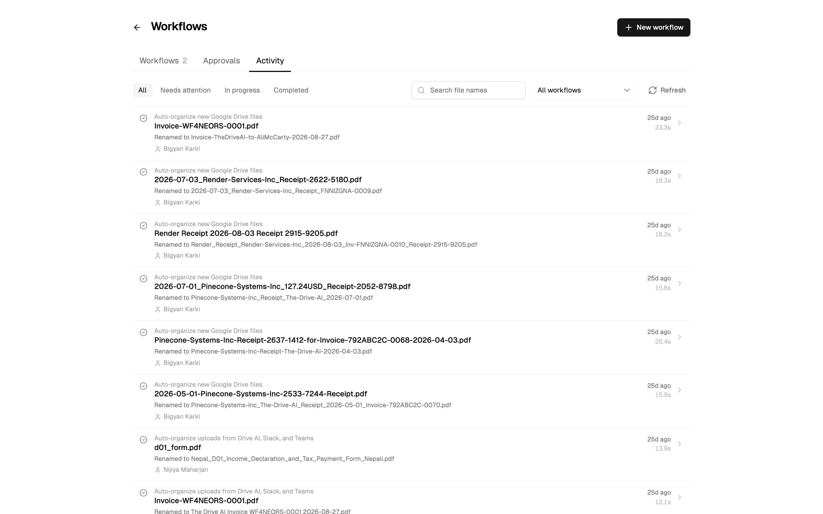Expand the Pinecone-Systems-Inc-Receipt-2637-1412 row chevron

679,337
